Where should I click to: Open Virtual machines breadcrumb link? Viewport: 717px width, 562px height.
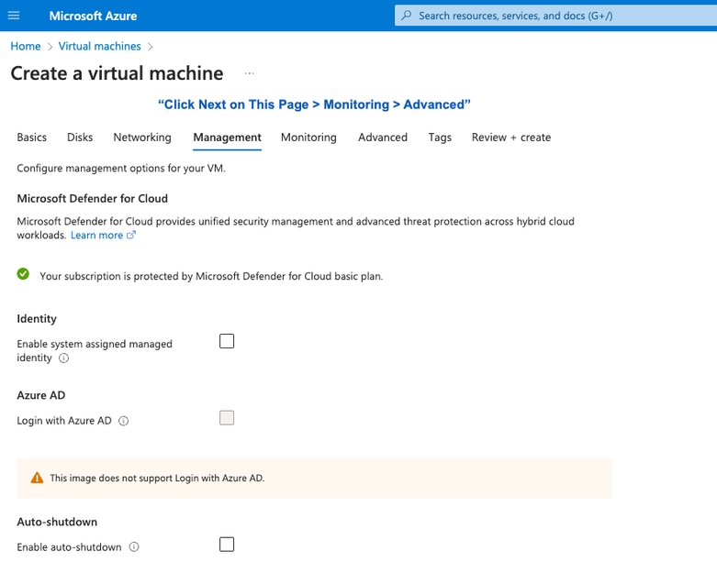(x=100, y=46)
